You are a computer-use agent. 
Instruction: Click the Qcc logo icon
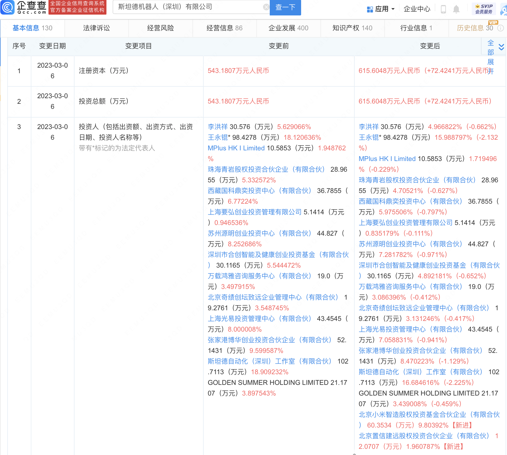[x=8, y=7]
